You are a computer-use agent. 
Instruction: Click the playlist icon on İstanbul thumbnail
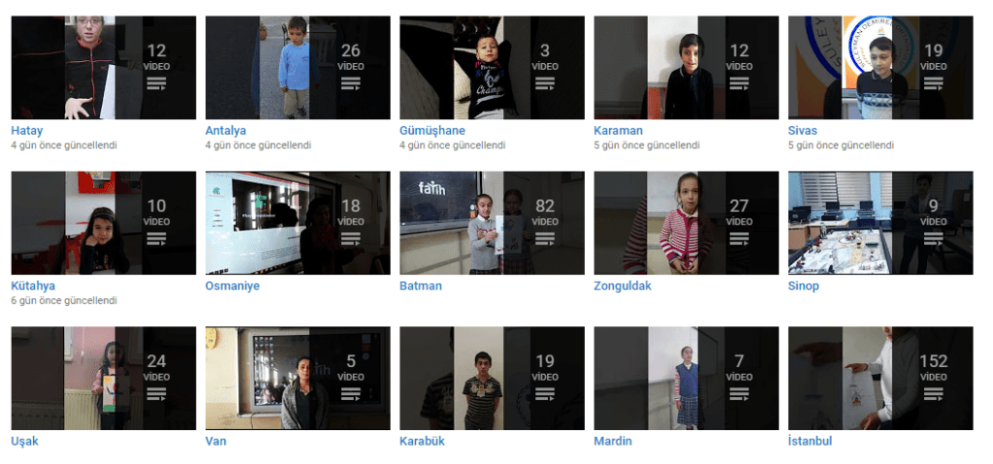[934, 393]
